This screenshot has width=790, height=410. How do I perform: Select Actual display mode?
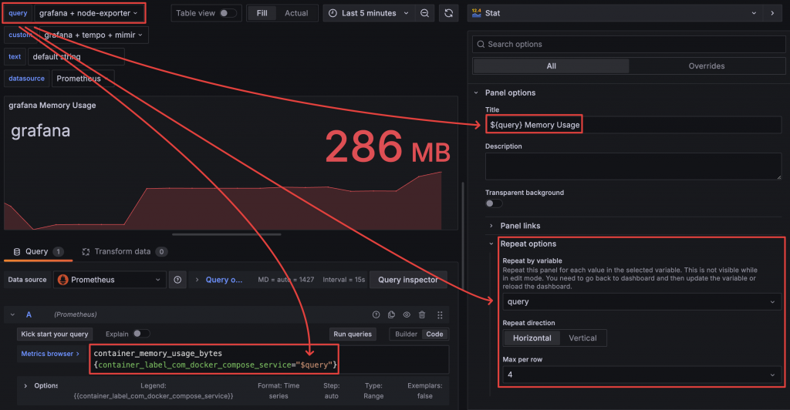pos(296,13)
